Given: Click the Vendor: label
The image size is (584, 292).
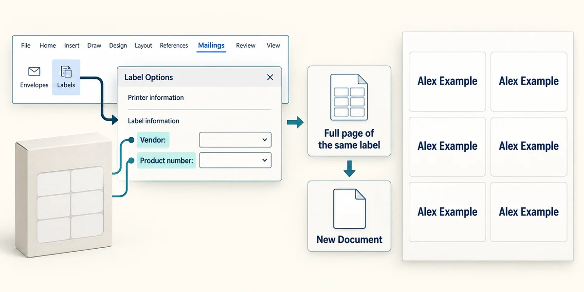Looking at the screenshot, I should click(153, 140).
